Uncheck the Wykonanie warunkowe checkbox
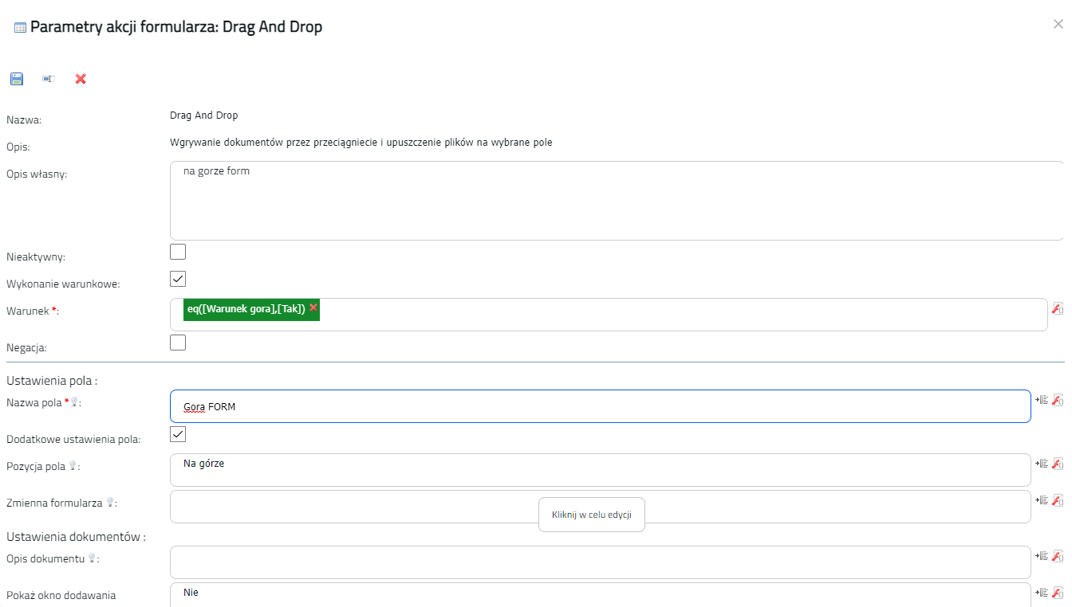 click(178, 279)
